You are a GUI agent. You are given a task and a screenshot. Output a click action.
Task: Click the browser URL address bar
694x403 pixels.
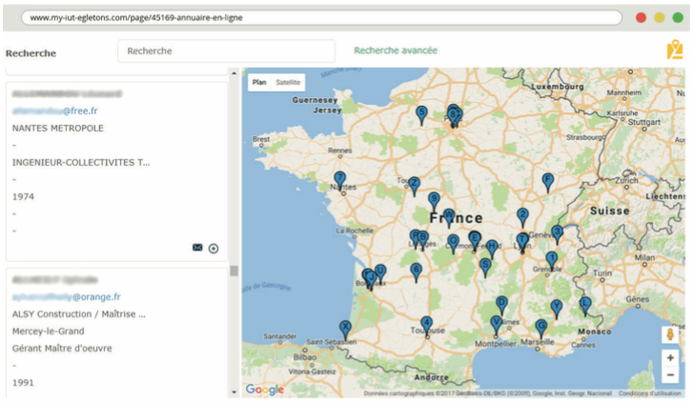[x=321, y=18]
